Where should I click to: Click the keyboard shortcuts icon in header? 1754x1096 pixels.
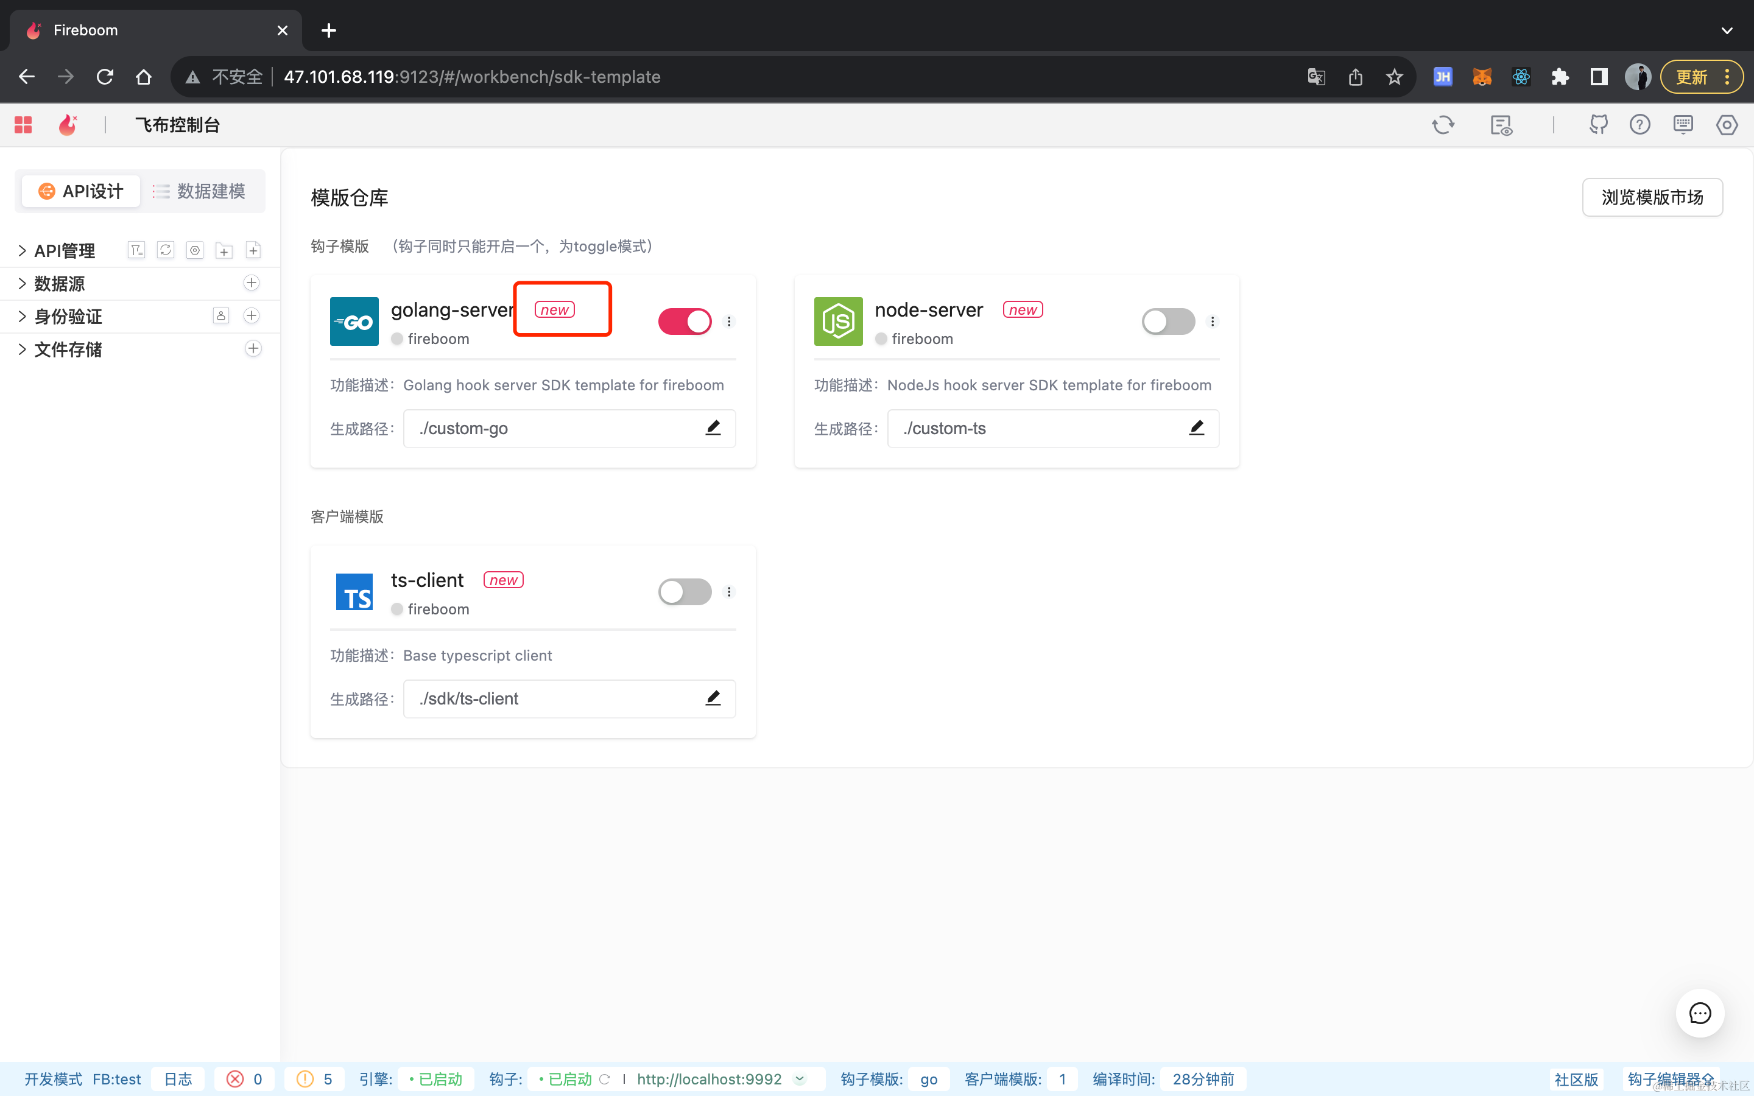[x=1683, y=125]
